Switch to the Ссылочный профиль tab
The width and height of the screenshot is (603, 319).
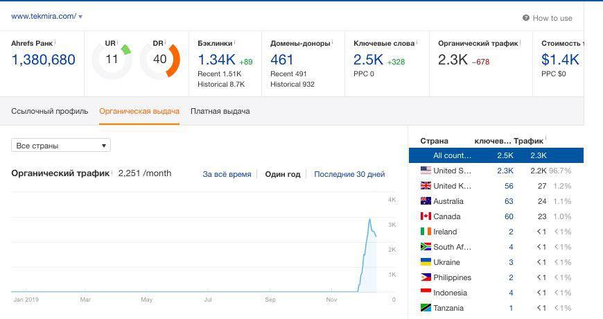(x=50, y=111)
